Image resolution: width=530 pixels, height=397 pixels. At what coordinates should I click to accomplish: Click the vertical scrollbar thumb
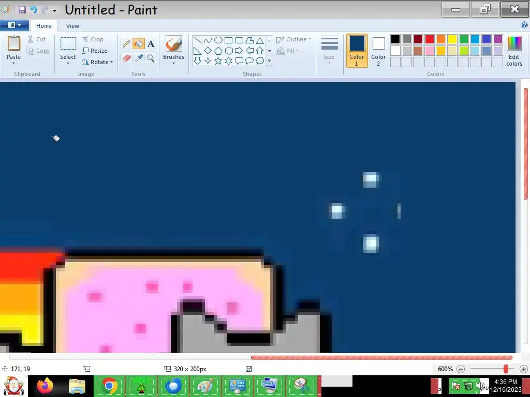(x=526, y=144)
